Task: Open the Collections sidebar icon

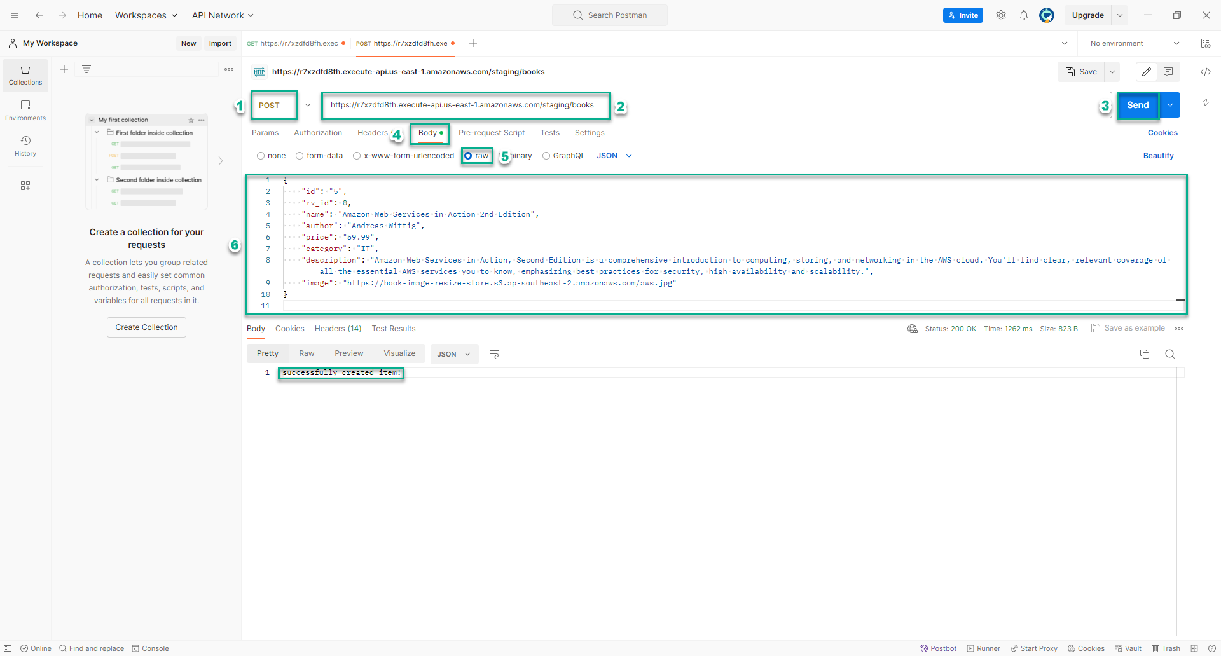Action: point(25,75)
